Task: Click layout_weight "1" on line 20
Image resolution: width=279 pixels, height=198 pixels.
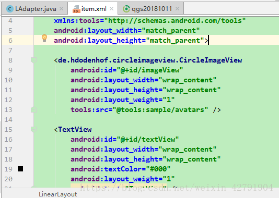Action: pos(169,179)
